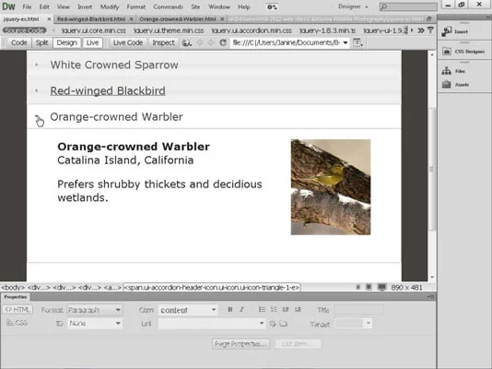Toggle Live Code view
The height and width of the screenshot is (369, 492).
tap(128, 42)
